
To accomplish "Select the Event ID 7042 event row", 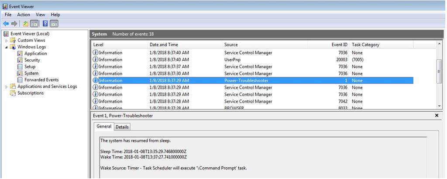I will [252, 101].
